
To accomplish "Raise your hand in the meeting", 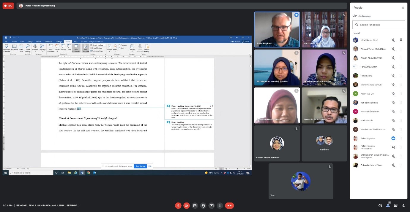I will tap(203, 205).
